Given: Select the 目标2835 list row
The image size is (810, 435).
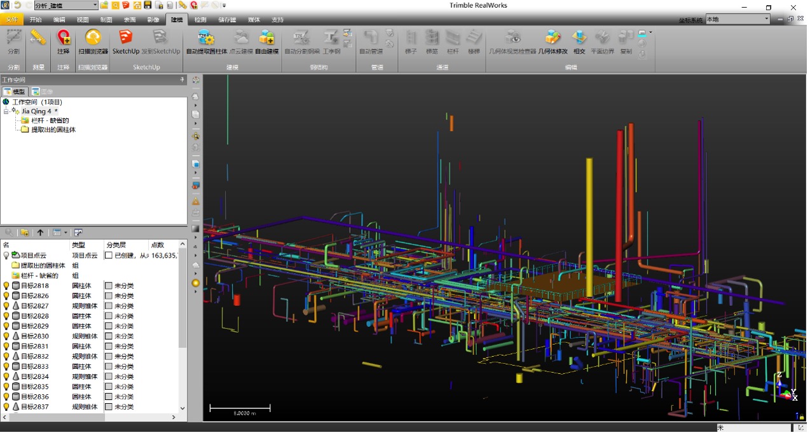Looking at the screenshot, I should tap(89, 387).
